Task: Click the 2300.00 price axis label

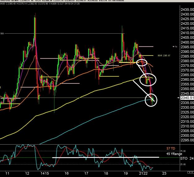Action: click(x=187, y=135)
